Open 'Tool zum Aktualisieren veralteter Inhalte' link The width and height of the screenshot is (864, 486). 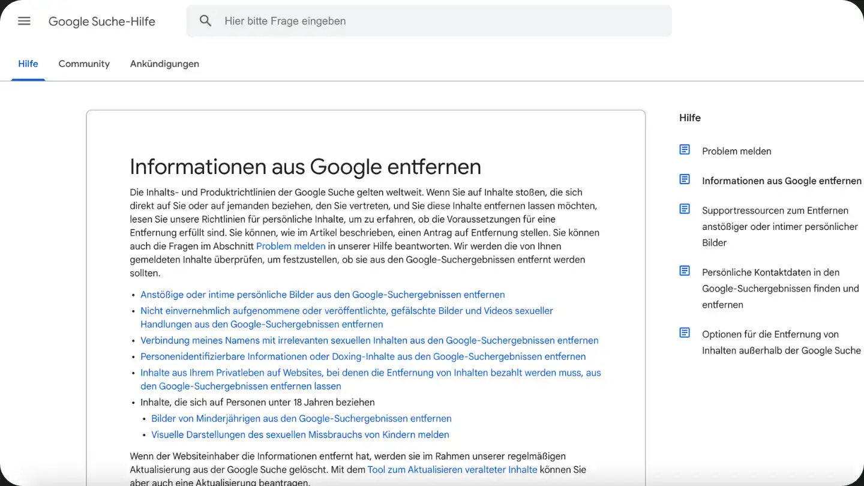tap(452, 470)
